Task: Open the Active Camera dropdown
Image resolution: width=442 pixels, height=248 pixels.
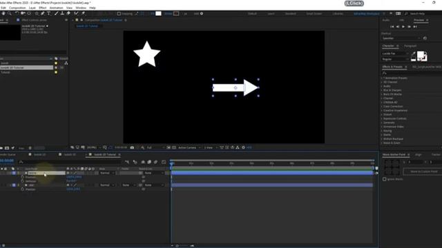Action: [x=189, y=147]
